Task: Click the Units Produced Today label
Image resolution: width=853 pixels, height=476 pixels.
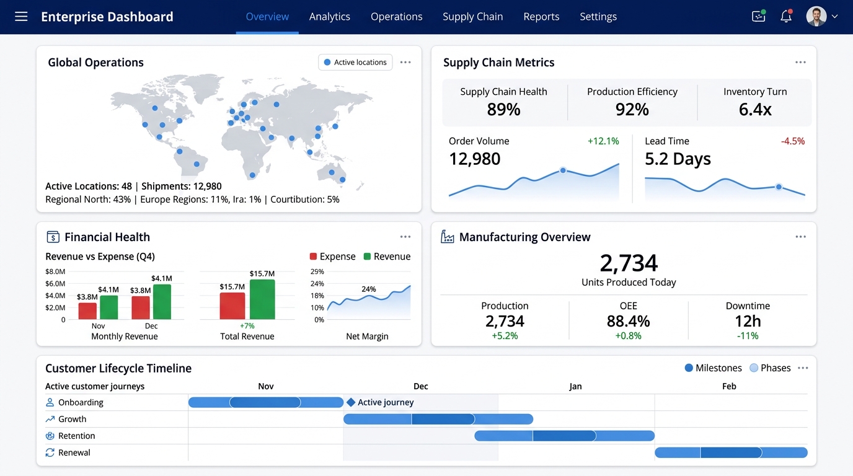Action: 629,282
